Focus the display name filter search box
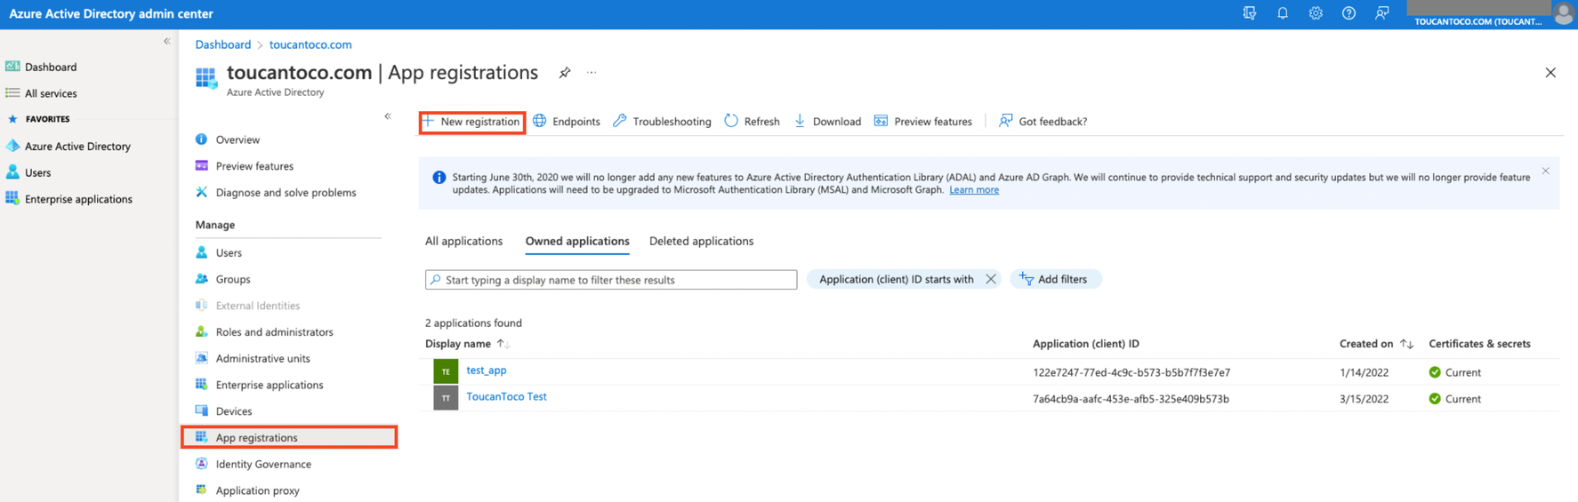The height and width of the screenshot is (502, 1578). pyautogui.click(x=611, y=280)
